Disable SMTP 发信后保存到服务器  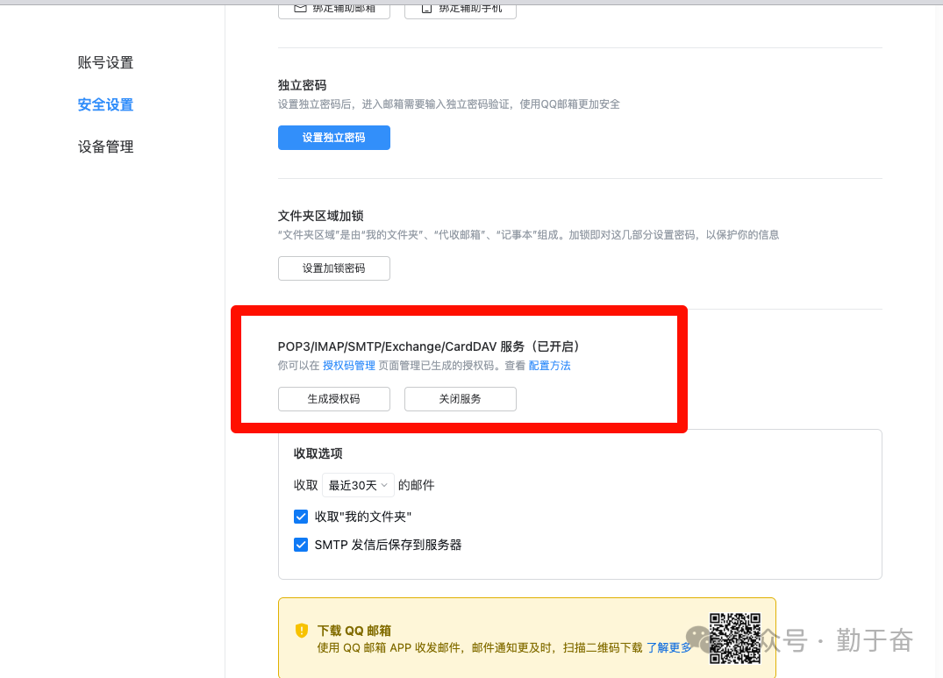[301, 545]
